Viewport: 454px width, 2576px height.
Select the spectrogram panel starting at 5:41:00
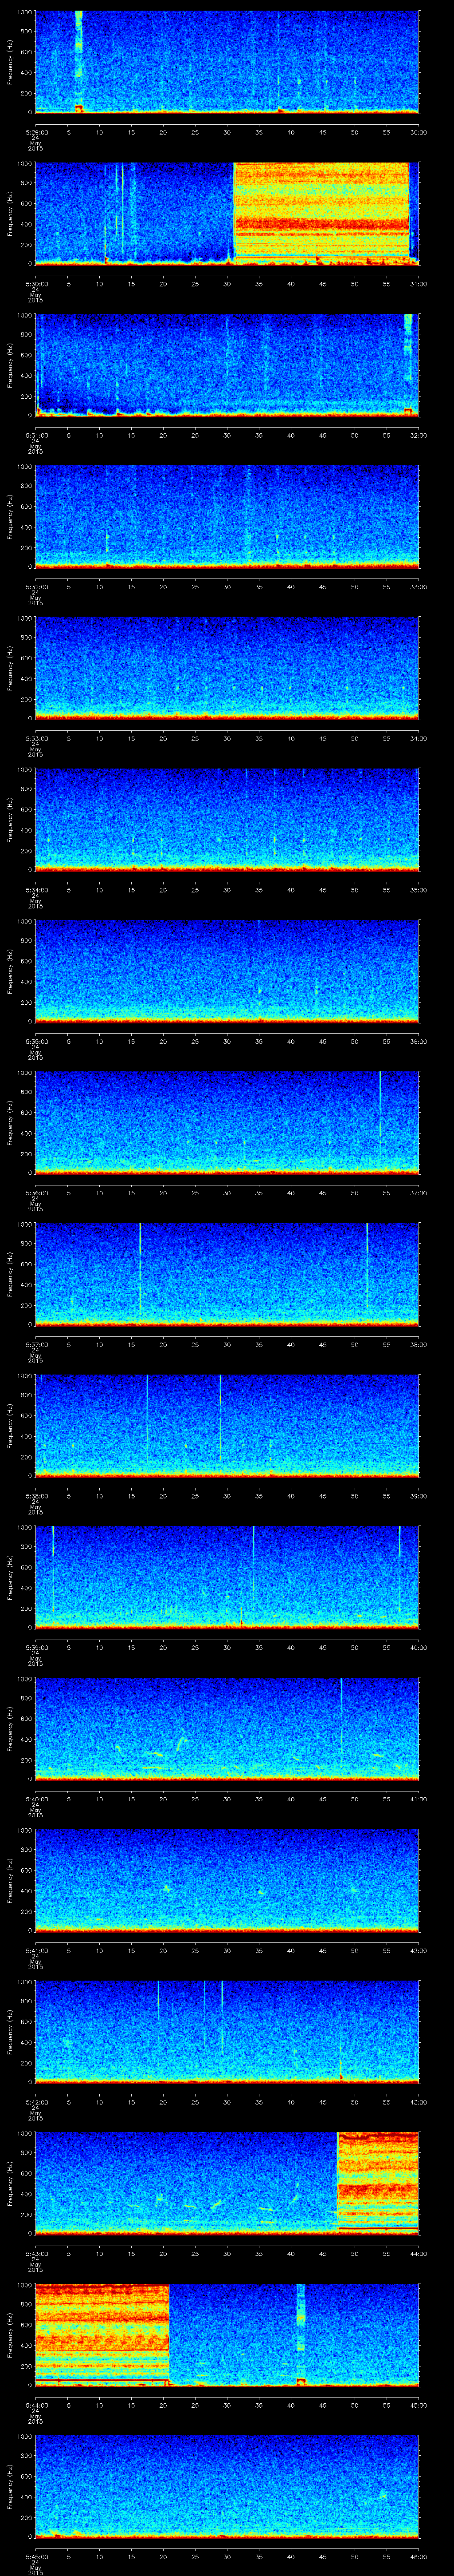coord(227,1880)
